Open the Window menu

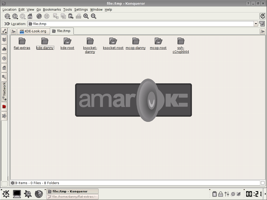pyautogui.click(x=96, y=10)
